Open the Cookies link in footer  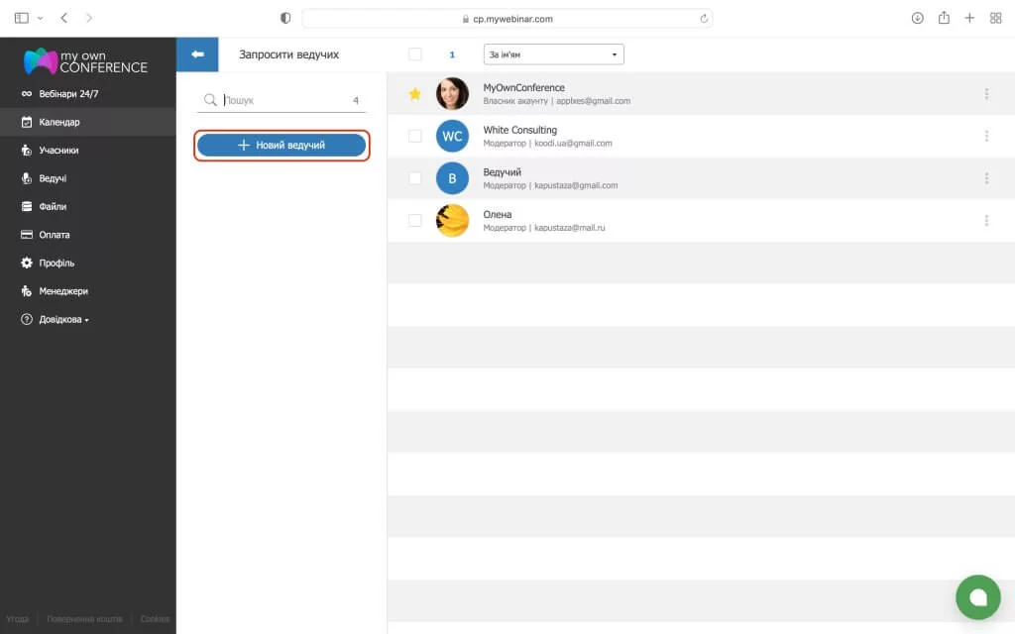[155, 619]
